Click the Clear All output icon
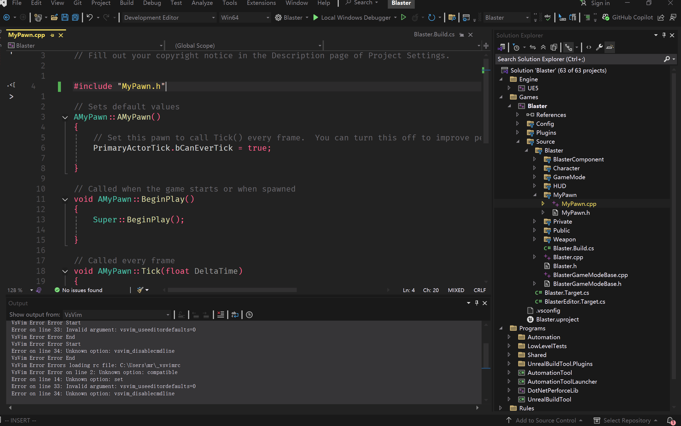 pyautogui.click(x=221, y=314)
